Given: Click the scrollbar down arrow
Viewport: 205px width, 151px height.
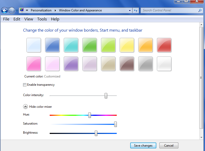Looking at the screenshot, I should (201, 137).
